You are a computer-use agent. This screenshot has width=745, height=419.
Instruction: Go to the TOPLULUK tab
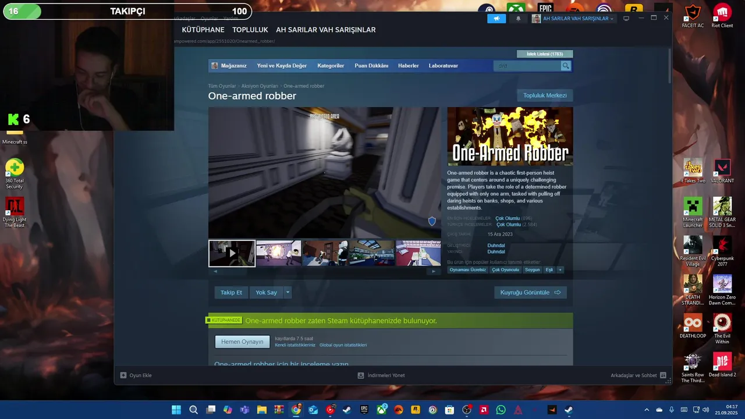[x=250, y=30]
